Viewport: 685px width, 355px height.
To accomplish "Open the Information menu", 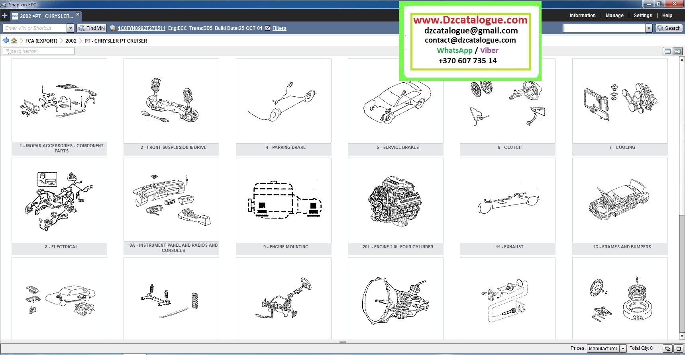I will pyautogui.click(x=583, y=16).
